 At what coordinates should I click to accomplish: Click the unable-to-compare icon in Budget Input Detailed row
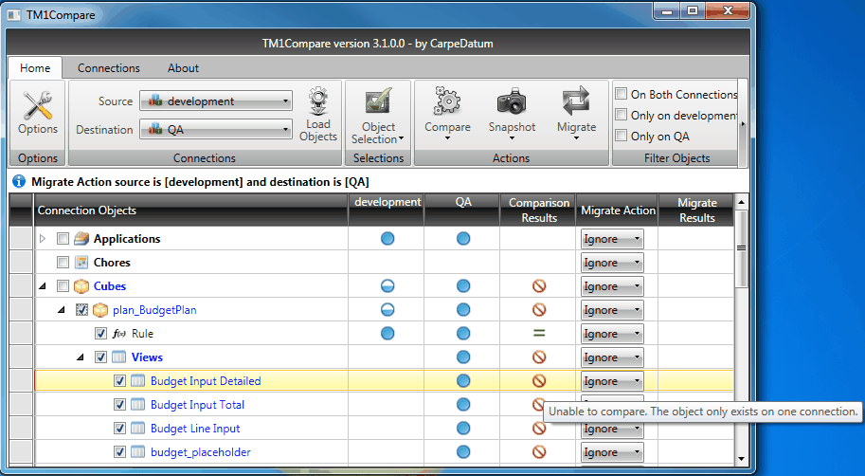click(539, 381)
